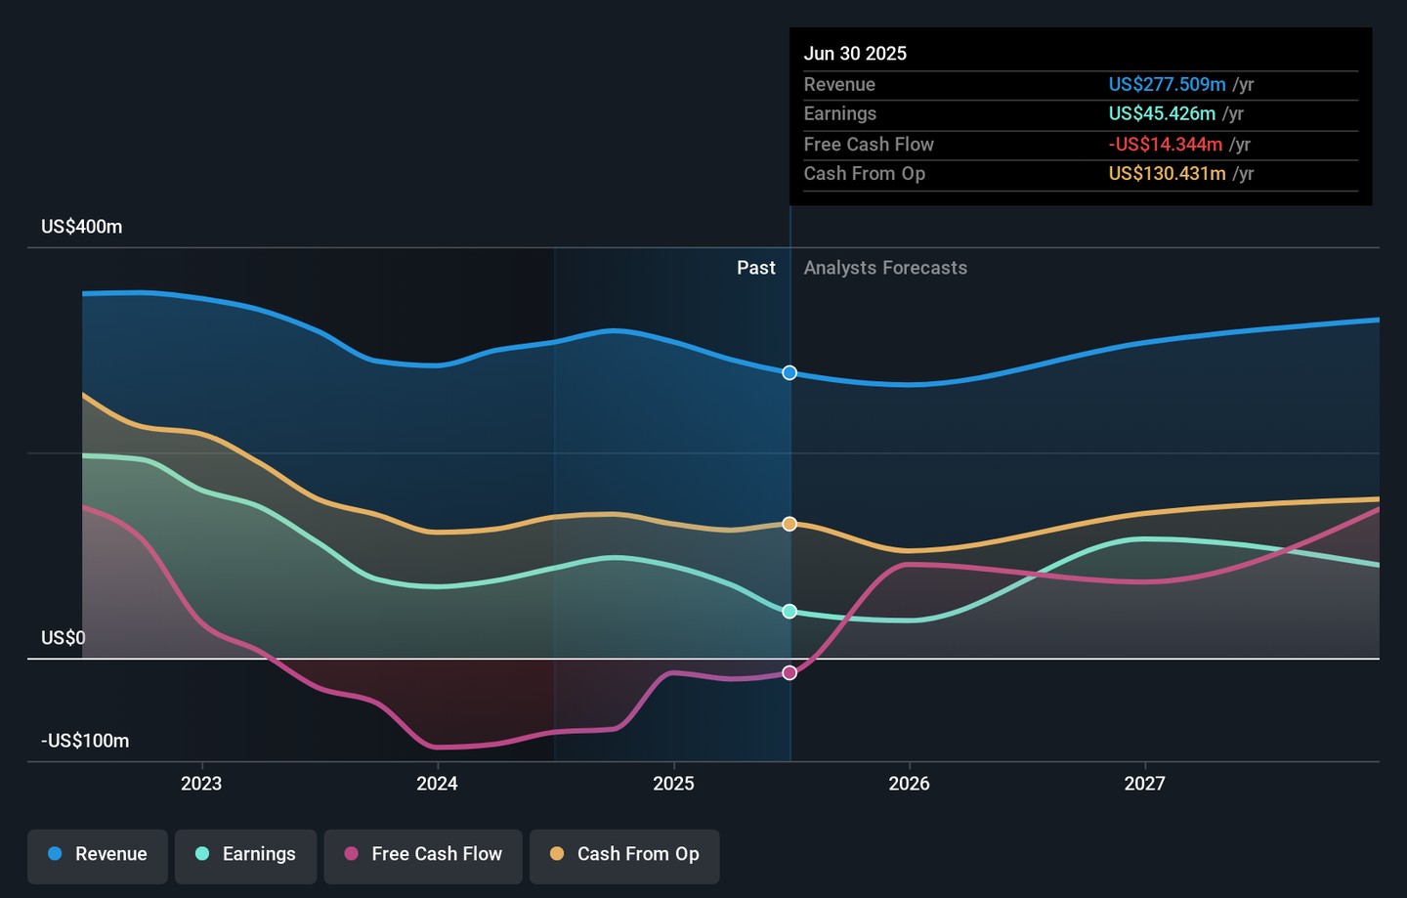The height and width of the screenshot is (898, 1407).
Task: Toggle Free Cash Flow legend button
Action: pyautogui.click(x=423, y=855)
